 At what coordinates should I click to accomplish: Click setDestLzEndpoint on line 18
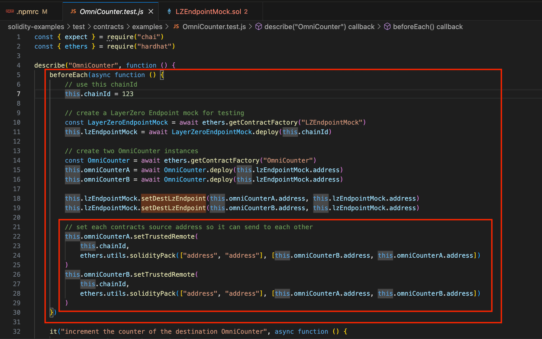pos(173,198)
